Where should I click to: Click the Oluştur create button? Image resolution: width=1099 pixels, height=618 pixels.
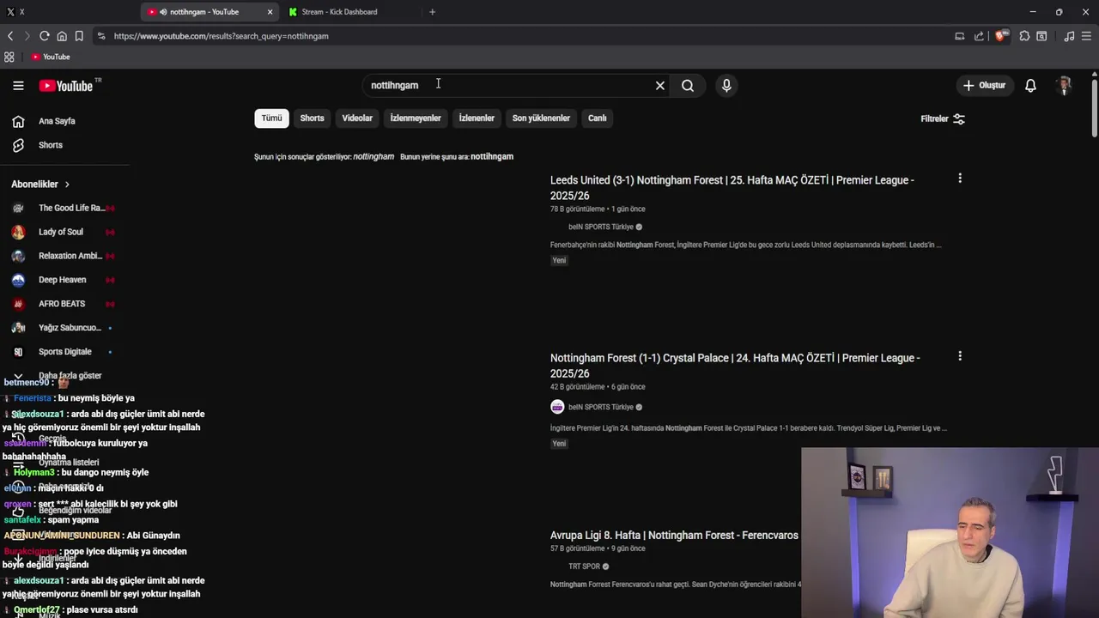click(984, 85)
